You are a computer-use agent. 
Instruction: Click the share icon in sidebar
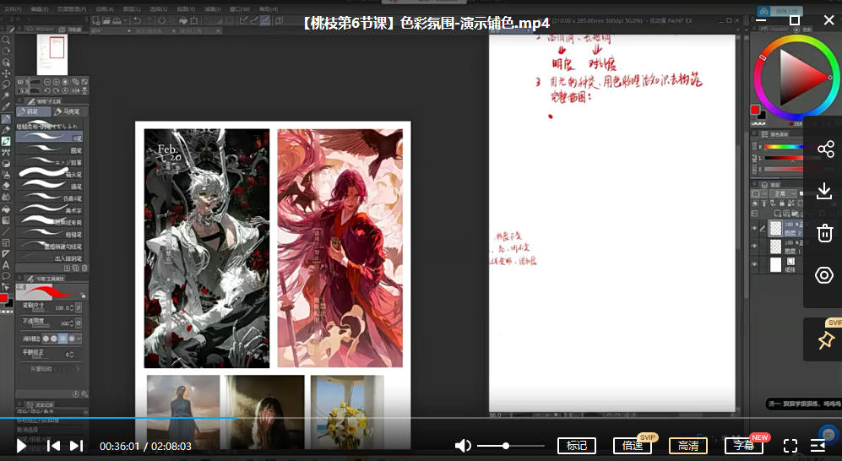(824, 149)
